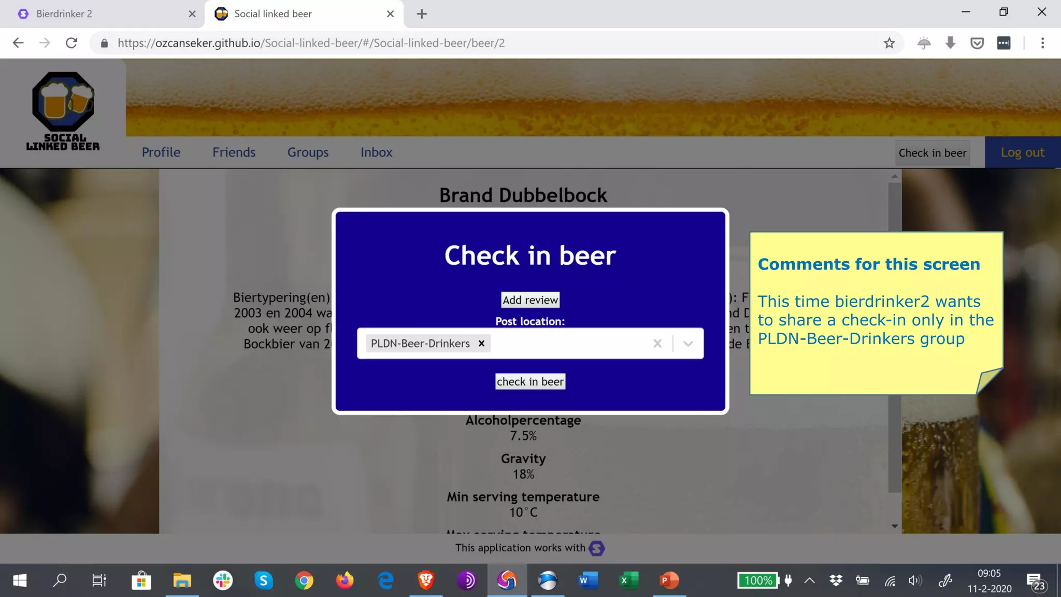Click the Add review button
1061x597 pixels.
pos(530,300)
